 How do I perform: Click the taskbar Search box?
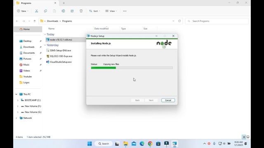104,143
